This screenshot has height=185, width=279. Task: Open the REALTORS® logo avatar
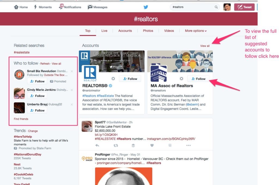coord(90,73)
